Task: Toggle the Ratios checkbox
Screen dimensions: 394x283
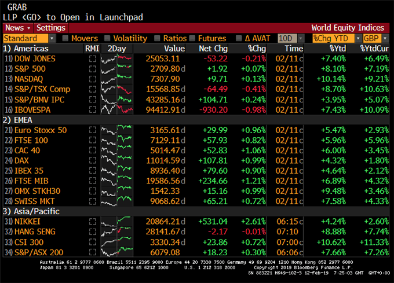Action: click(x=157, y=38)
